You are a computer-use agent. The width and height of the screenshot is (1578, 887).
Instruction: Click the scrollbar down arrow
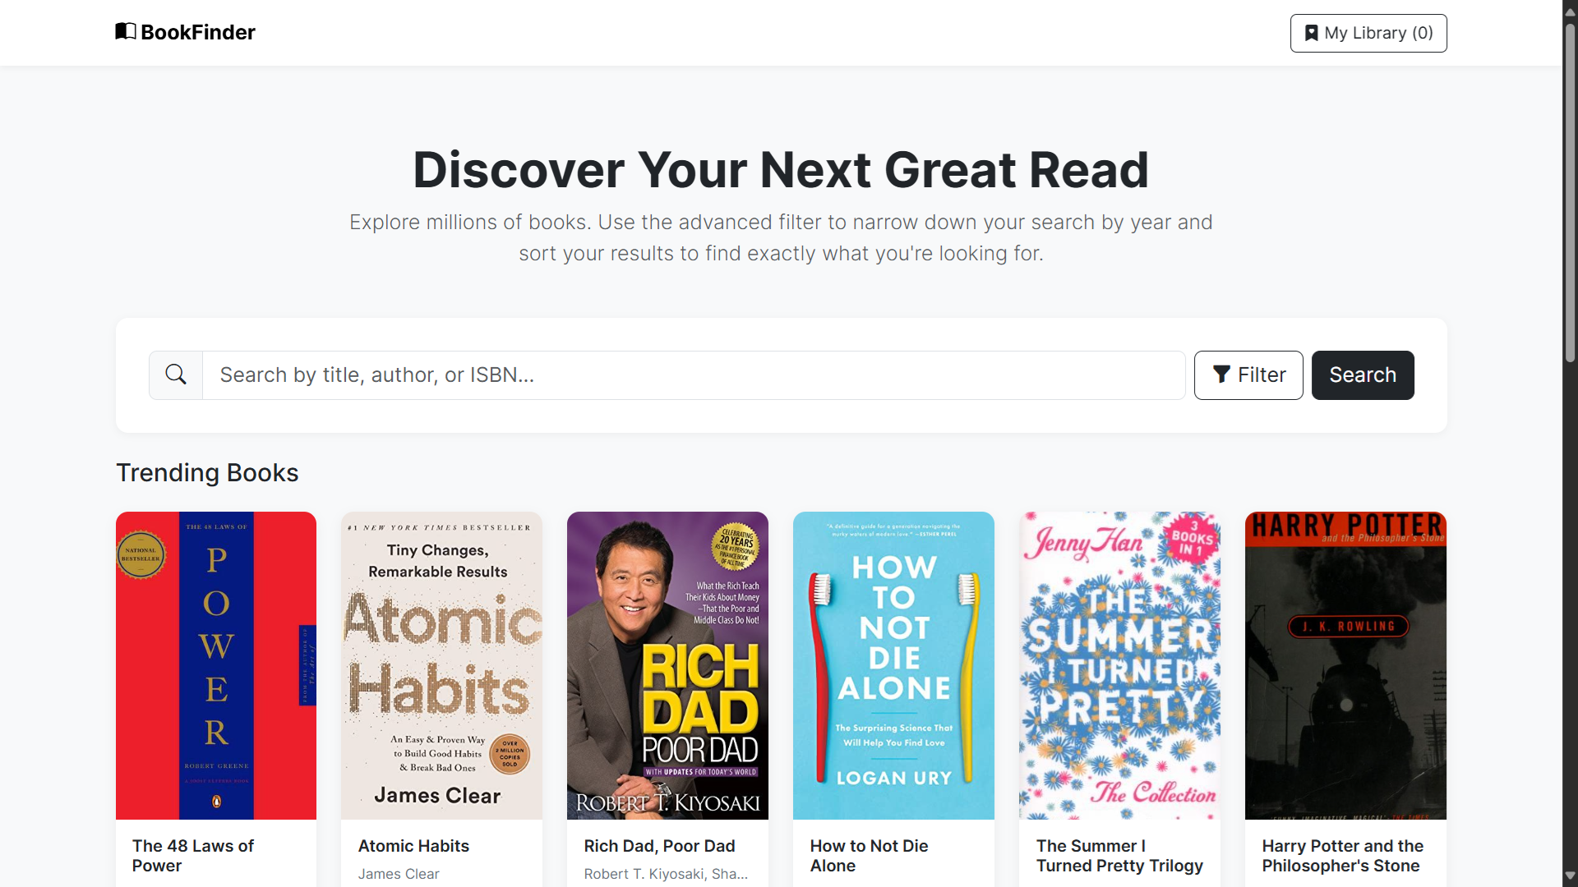(x=1570, y=876)
